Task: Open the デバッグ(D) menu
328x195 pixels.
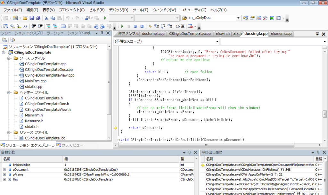Action: click(119, 10)
